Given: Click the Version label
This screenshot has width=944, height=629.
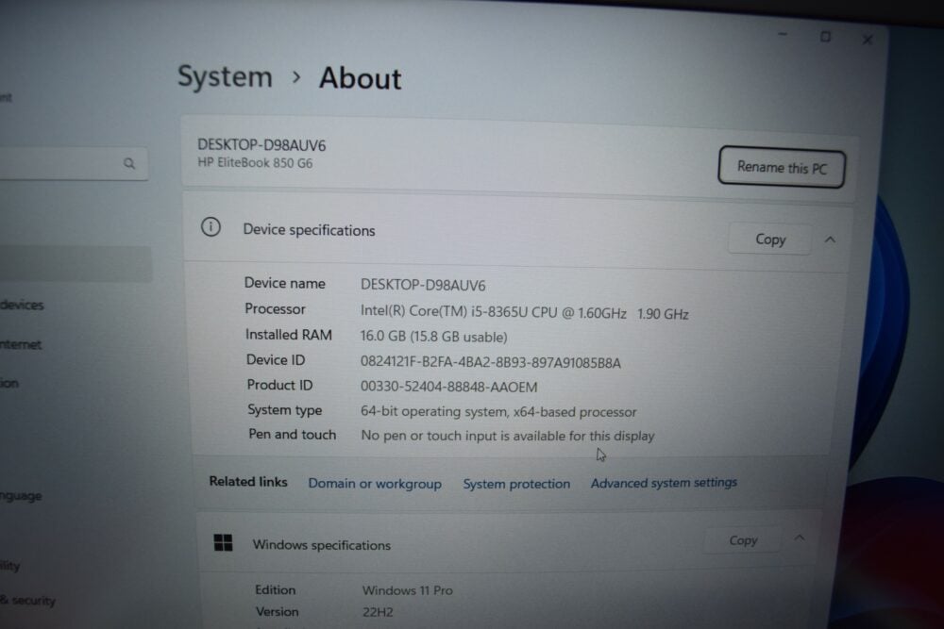Looking at the screenshot, I should (277, 612).
